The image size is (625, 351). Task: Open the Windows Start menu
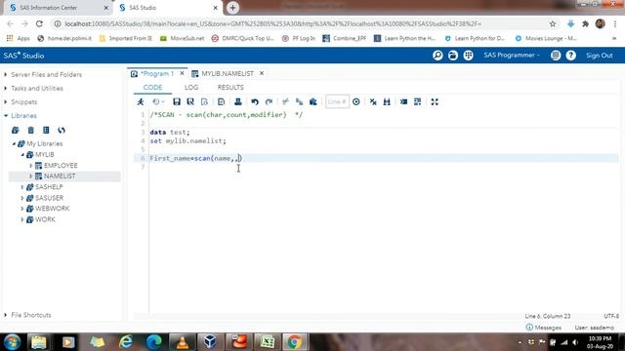pyautogui.click(x=12, y=342)
